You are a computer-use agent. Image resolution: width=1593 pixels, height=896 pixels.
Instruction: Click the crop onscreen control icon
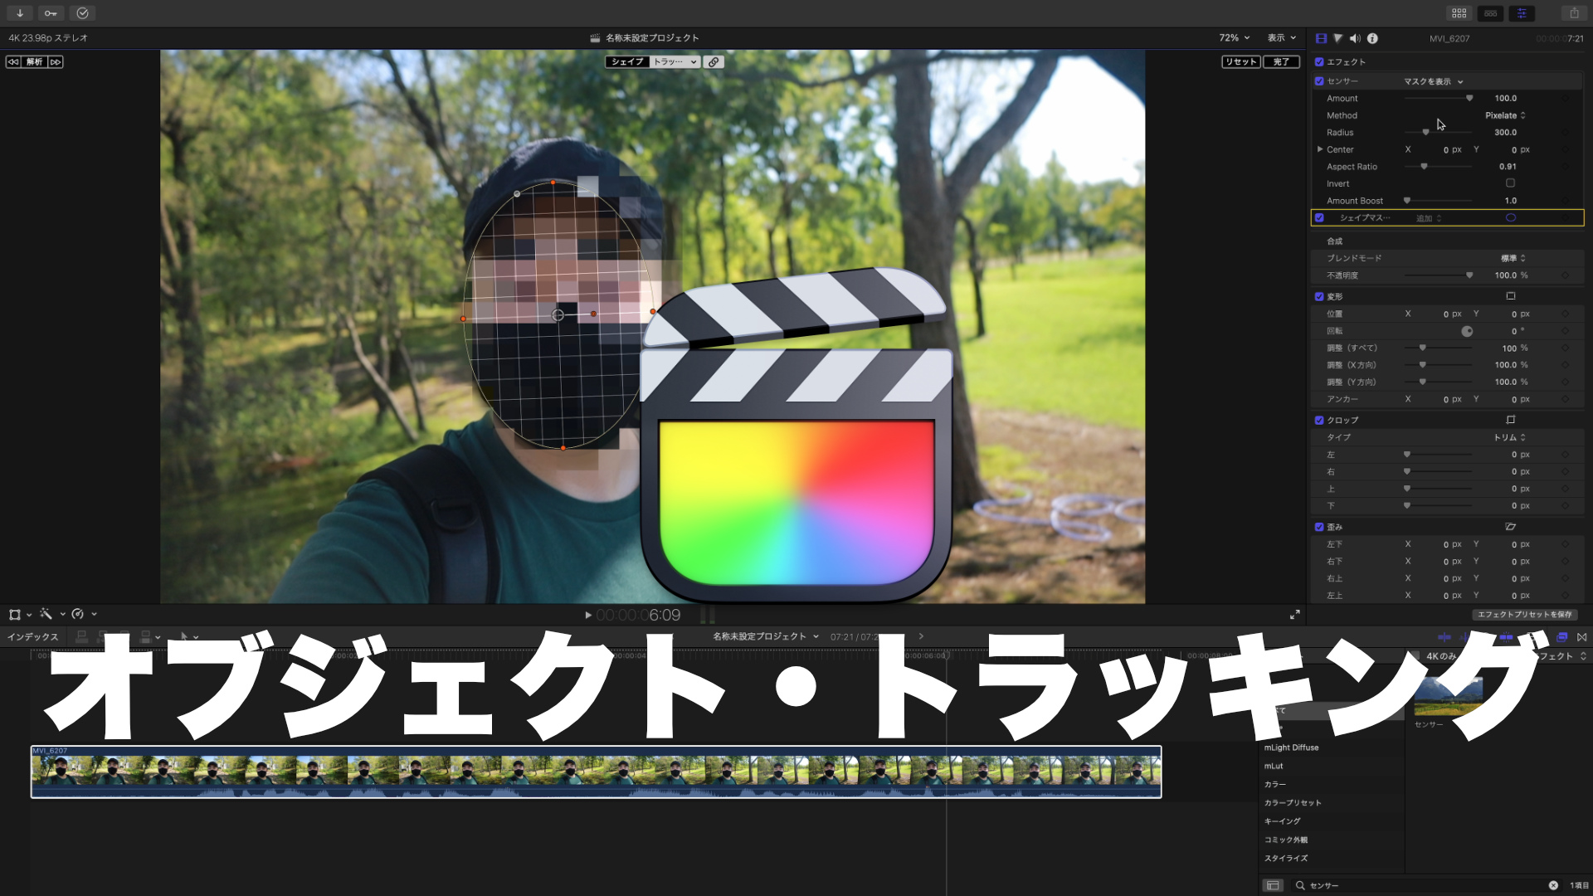[1511, 420]
